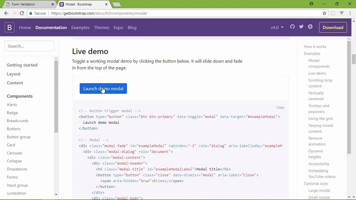Click the Chrome profile avatar icon
This screenshot has height=200, width=356.
(311, 4)
